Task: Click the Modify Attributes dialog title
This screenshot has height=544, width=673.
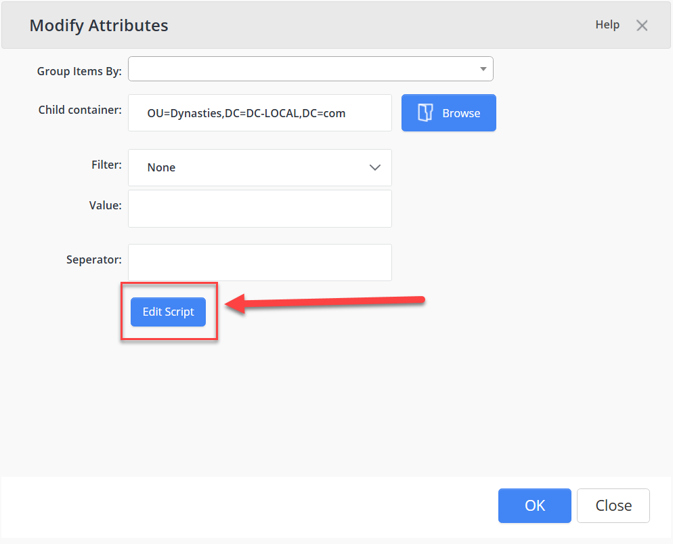Action: click(99, 26)
